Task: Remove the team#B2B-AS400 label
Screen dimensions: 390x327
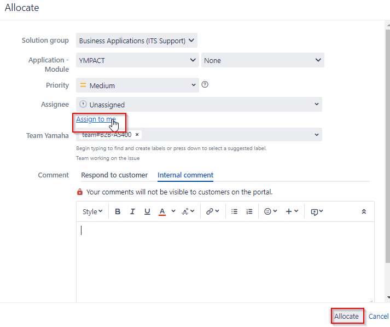Action: 137,135
